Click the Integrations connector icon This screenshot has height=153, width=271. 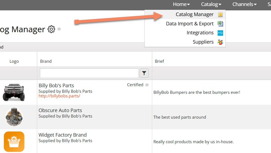(x=220, y=33)
